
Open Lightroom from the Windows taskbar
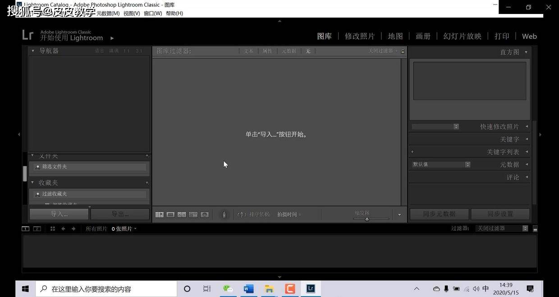(x=310, y=288)
